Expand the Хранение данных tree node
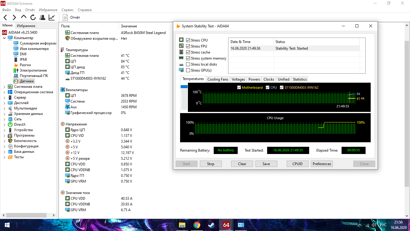 click(x=5, y=114)
